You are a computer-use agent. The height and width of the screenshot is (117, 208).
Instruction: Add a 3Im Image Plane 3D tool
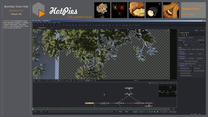click(64, 25)
